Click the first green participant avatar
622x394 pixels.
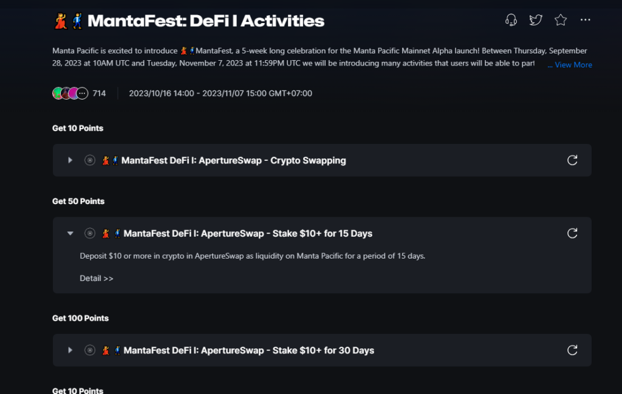(x=58, y=93)
